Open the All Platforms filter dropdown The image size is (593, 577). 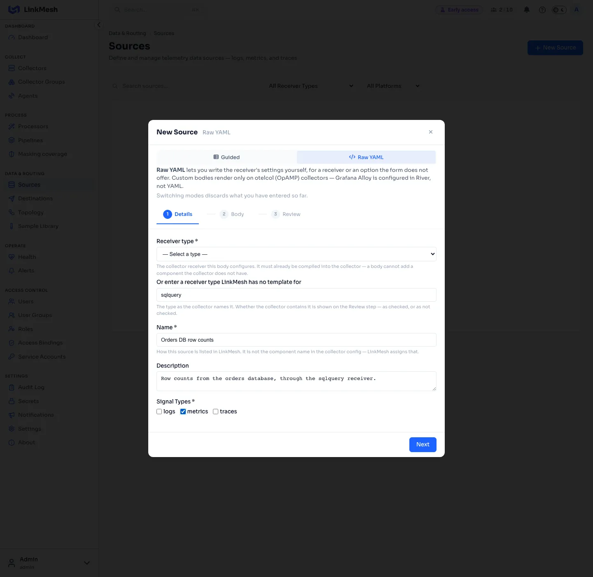[393, 86]
